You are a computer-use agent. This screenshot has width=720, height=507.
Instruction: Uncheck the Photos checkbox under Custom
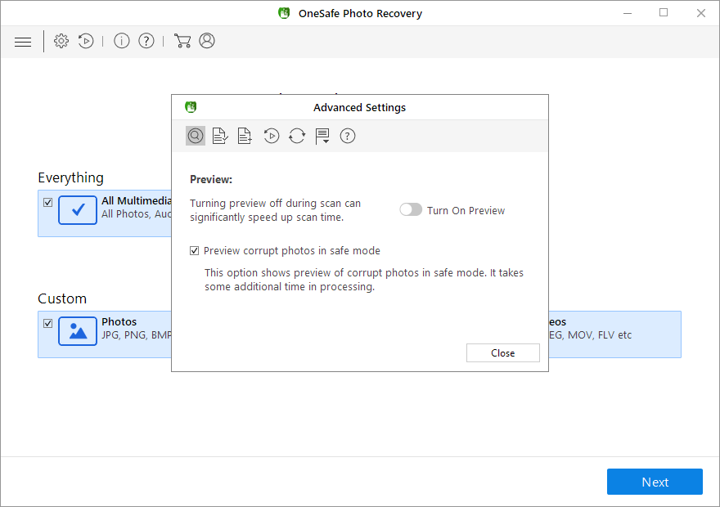click(47, 323)
